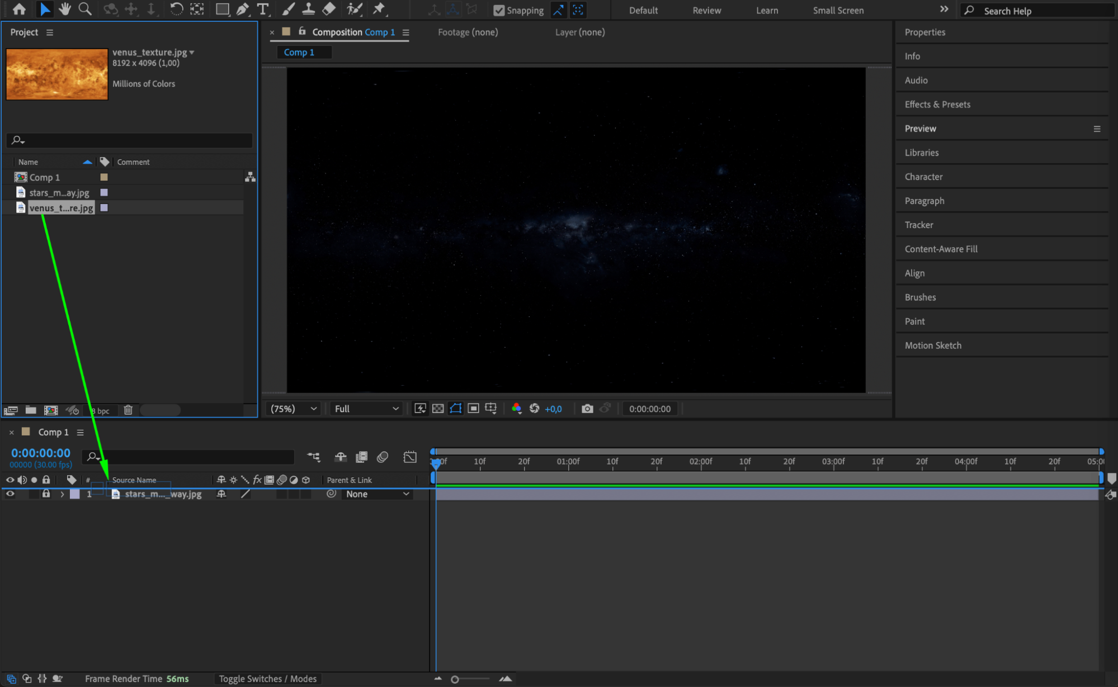This screenshot has width=1118, height=687.
Task: Select Comp 1 in the Project panel
Action: pyautogui.click(x=45, y=177)
